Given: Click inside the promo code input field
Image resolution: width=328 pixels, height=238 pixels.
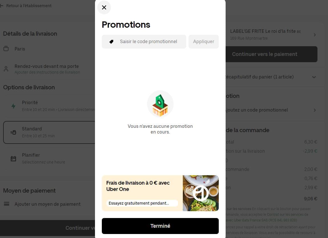Looking at the screenshot, I should 148,41.
